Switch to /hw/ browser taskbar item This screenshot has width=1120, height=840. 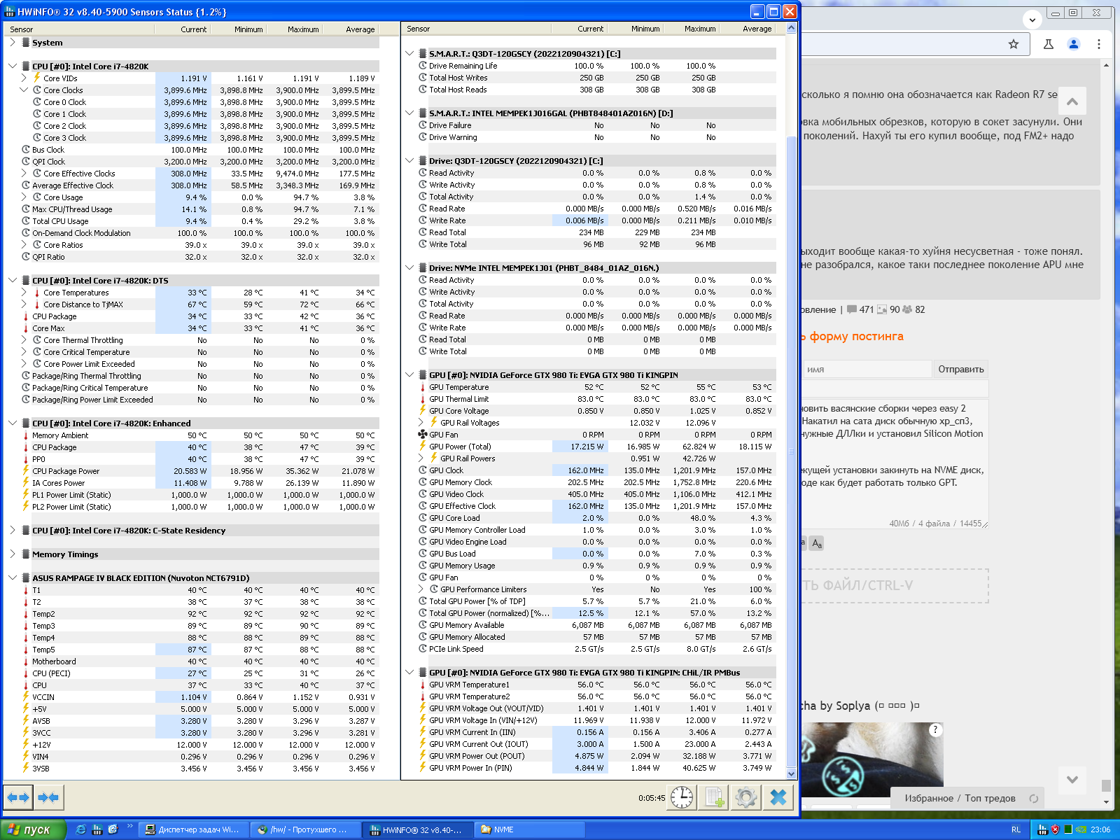(304, 829)
